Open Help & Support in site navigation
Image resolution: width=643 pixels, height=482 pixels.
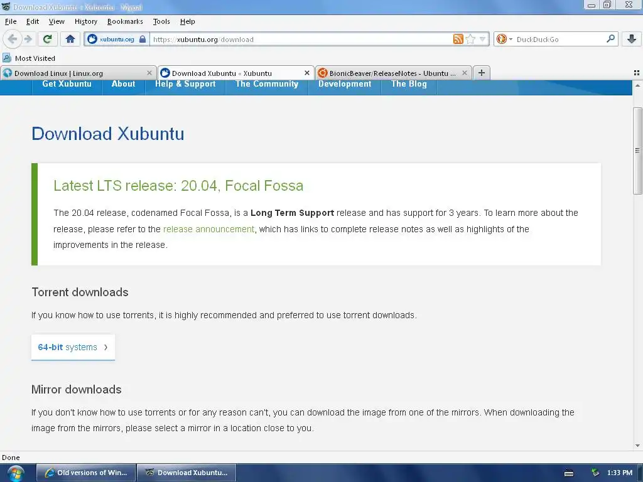click(x=185, y=84)
